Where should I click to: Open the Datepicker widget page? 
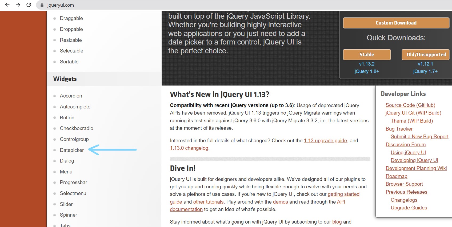[72, 150]
